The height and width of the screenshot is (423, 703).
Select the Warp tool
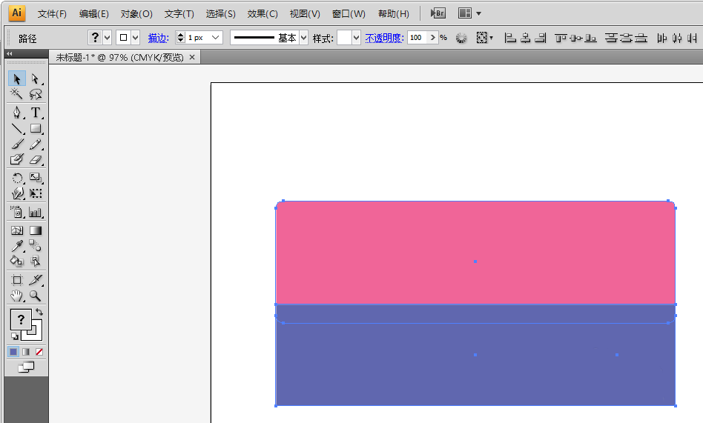[17, 193]
